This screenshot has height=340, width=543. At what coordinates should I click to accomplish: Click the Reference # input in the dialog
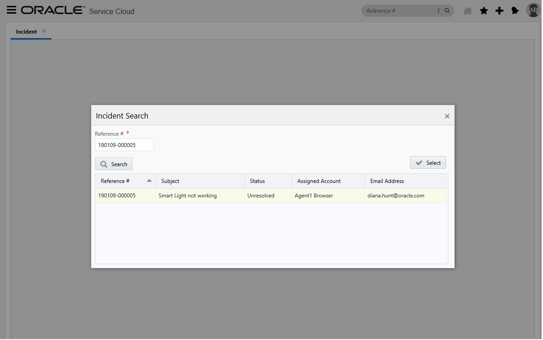point(124,144)
